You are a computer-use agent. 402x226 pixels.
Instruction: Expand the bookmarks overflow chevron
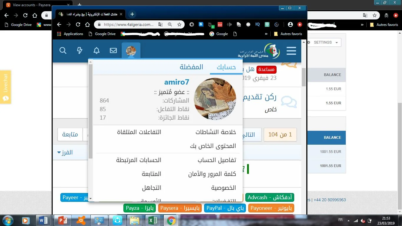[266, 34]
